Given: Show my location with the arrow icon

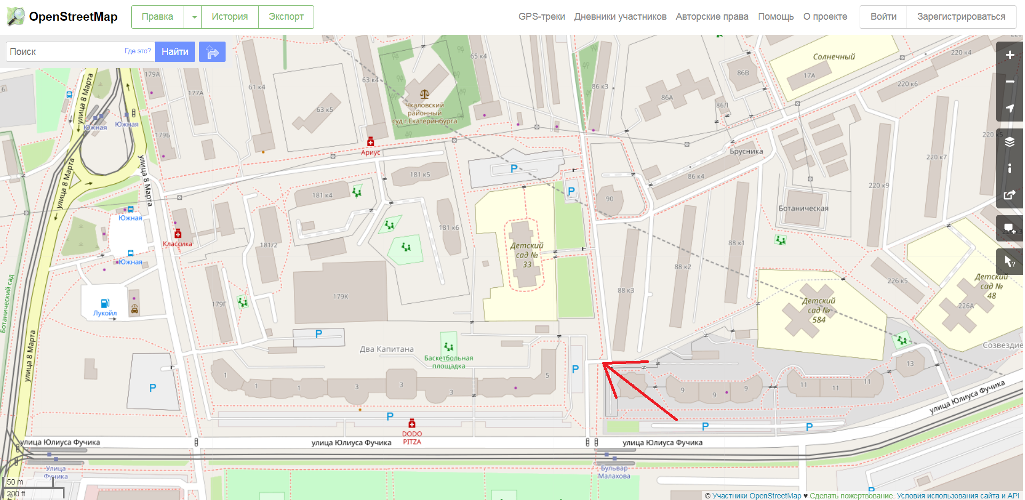Looking at the screenshot, I should (1010, 108).
